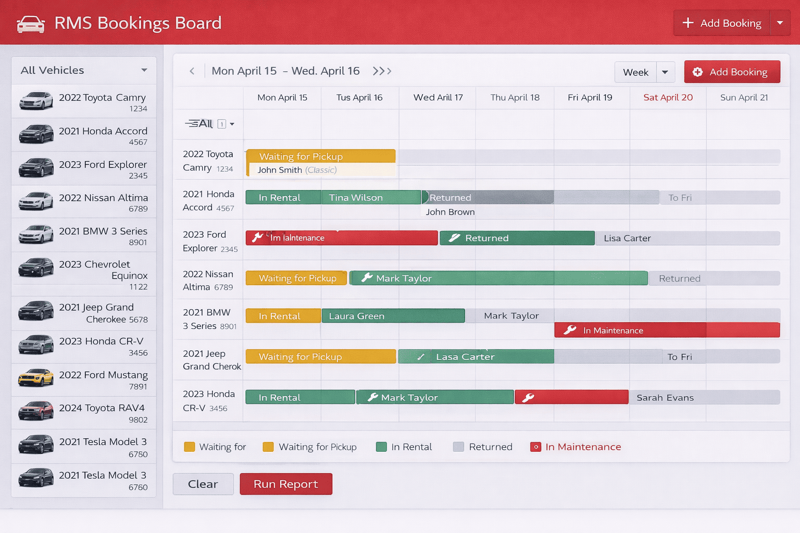
Task: Toggle the In Maintenance legend filter
Action: [535, 447]
